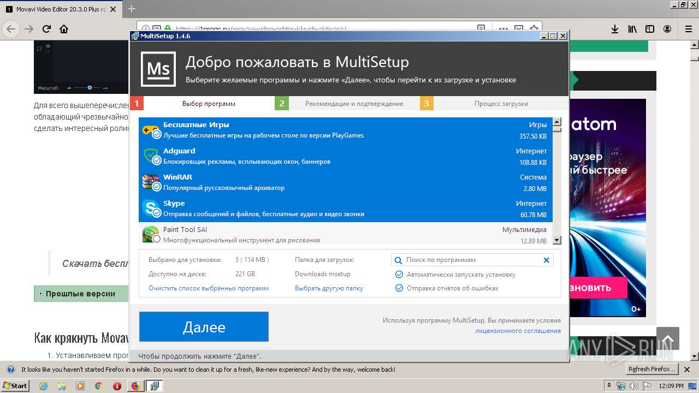Image resolution: width=699 pixels, height=393 pixels.
Task: Open volume control in system tray
Action: 633,386
